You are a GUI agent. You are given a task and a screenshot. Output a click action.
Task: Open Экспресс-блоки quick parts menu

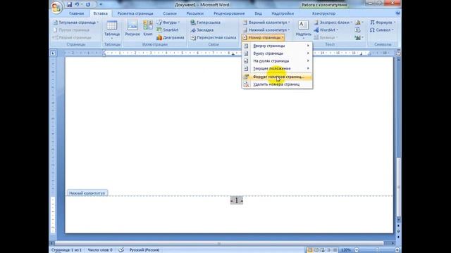[x=333, y=22]
